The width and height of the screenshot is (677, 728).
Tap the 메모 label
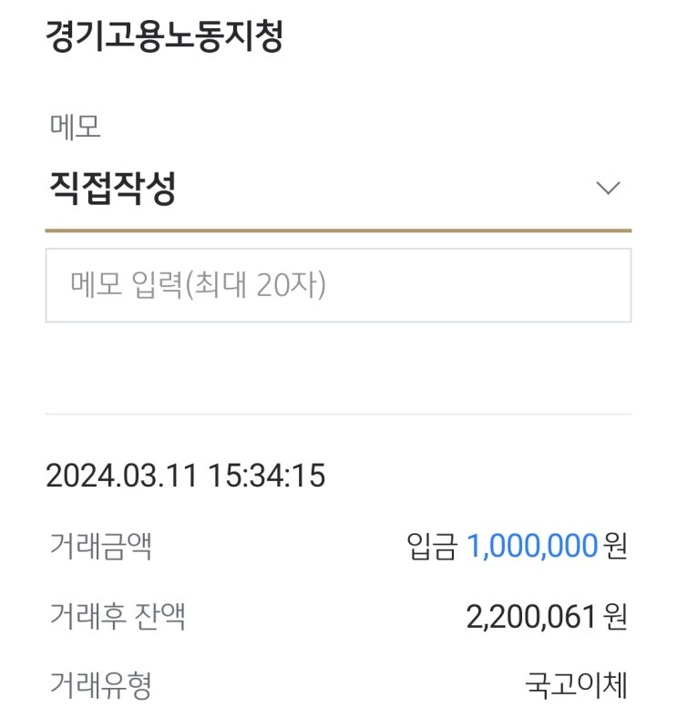[x=75, y=127]
